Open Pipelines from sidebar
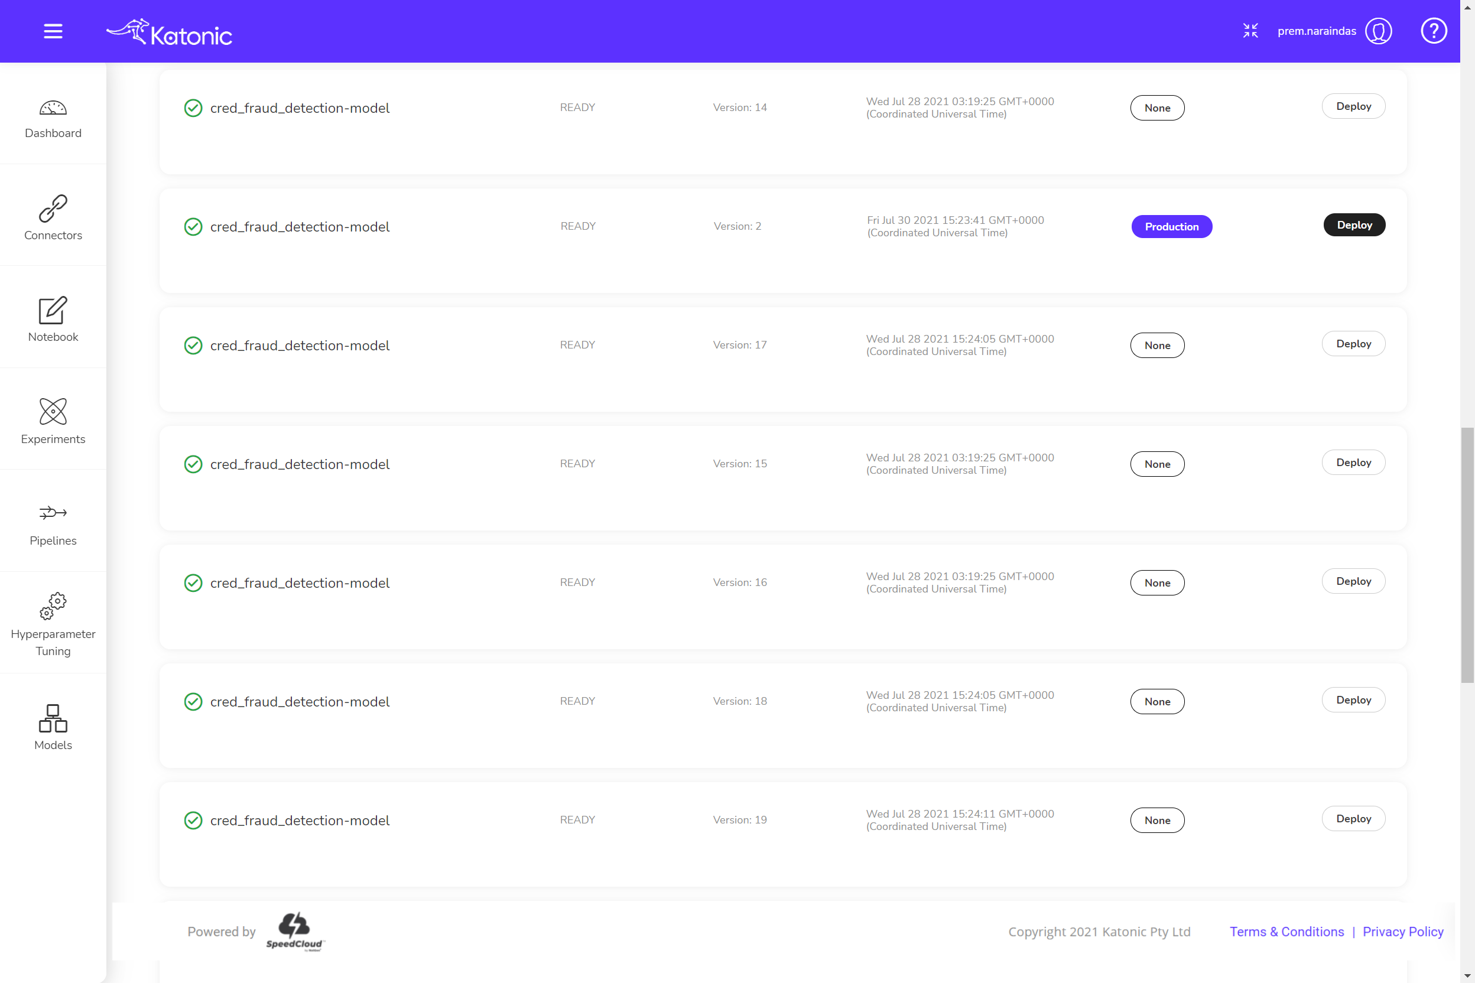 point(53,524)
